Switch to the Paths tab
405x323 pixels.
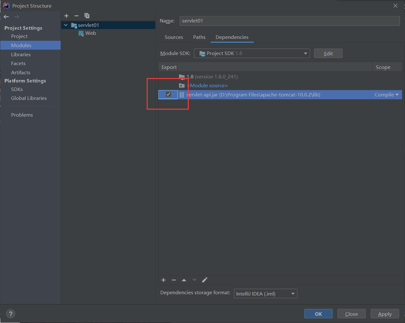pos(199,37)
